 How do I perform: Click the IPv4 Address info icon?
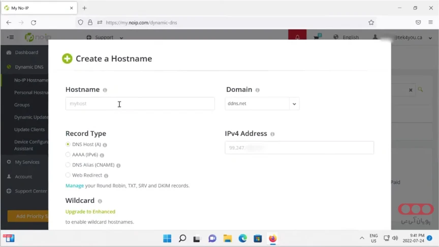tap(272, 134)
